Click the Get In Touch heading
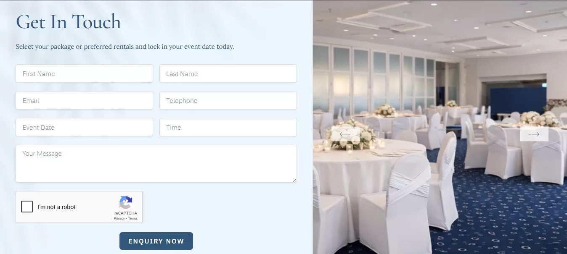 [68, 22]
